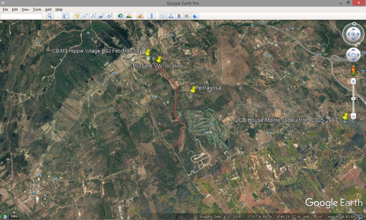
Task: Select the Add Polygon tool
Action: coord(85,16)
